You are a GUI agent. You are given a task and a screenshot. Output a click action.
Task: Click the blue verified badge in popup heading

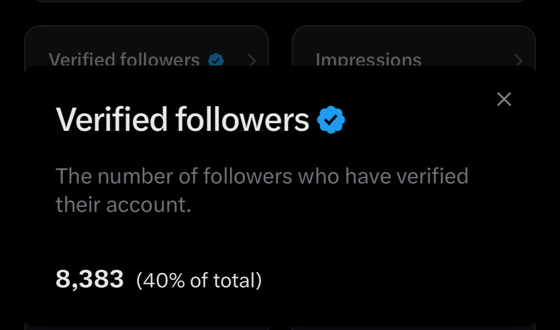pos(331,120)
